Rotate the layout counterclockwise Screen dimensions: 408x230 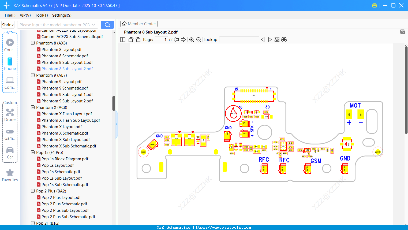coord(130,39)
